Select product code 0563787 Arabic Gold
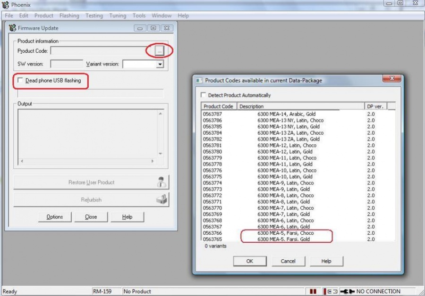Viewport: 425px width, 296px height. pyautogui.click(x=298, y=114)
